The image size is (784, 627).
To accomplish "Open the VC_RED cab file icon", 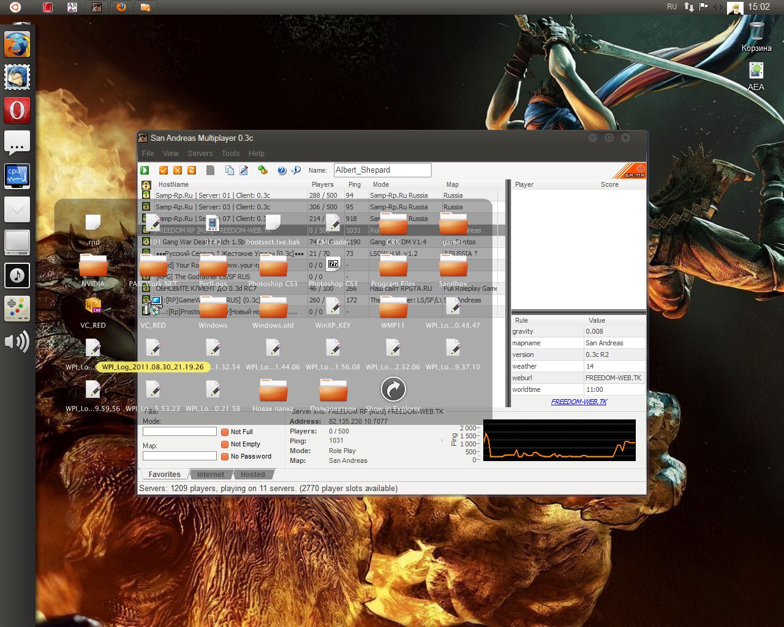I will pyautogui.click(x=93, y=305).
